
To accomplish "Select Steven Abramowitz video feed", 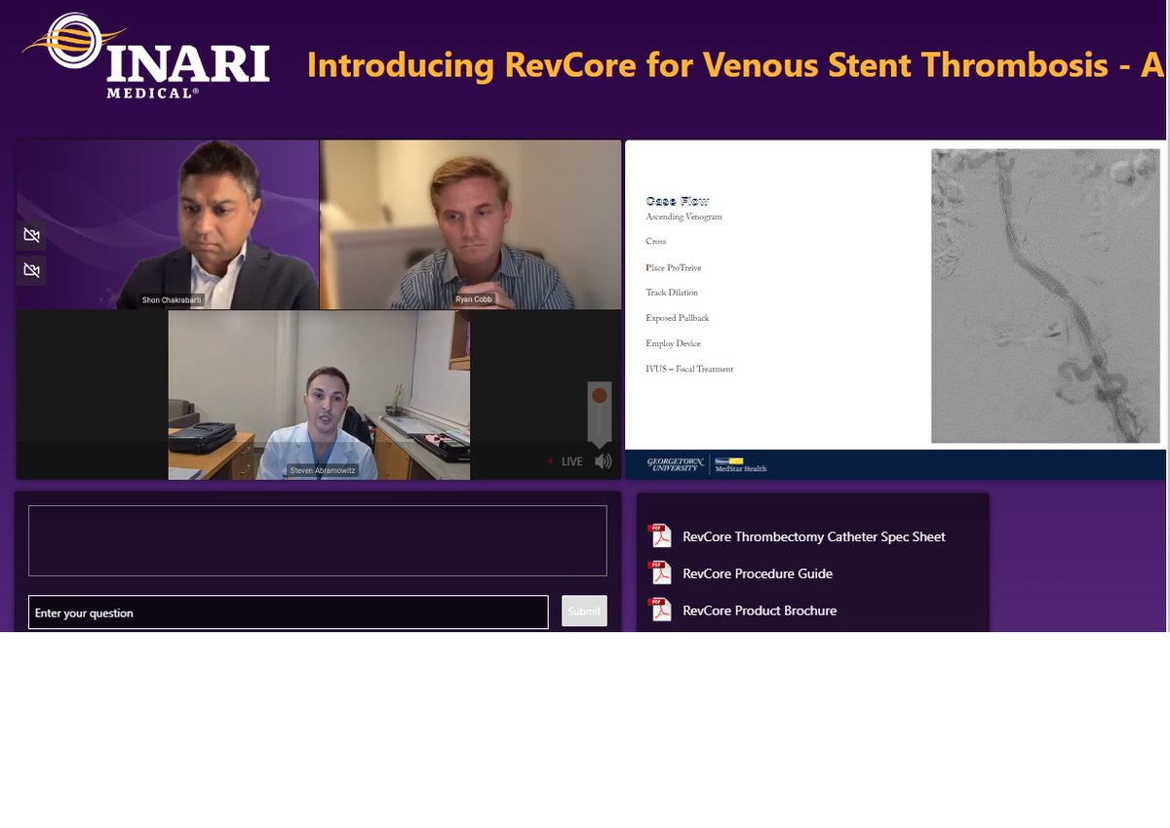I will pyautogui.click(x=319, y=395).
